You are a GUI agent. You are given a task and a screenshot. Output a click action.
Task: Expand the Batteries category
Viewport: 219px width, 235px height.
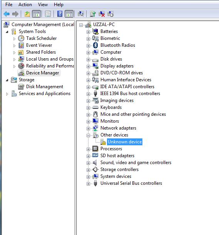89,32
